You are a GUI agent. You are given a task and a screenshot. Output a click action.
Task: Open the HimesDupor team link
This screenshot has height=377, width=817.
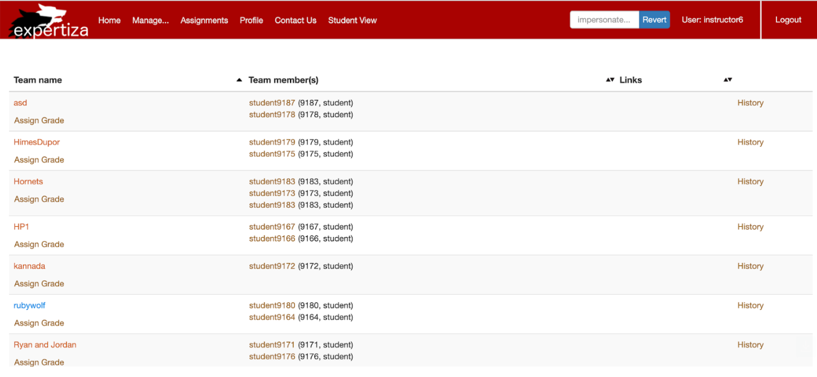click(36, 142)
